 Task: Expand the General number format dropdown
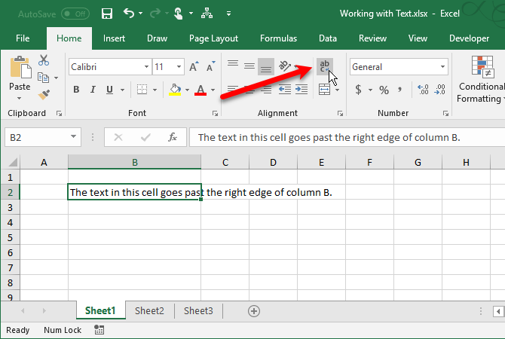click(442, 67)
